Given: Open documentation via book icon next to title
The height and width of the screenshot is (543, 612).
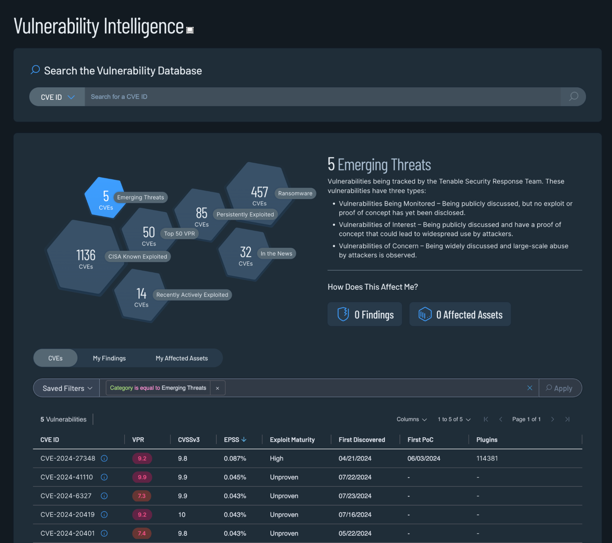Looking at the screenshot, I should click(189, 29).
